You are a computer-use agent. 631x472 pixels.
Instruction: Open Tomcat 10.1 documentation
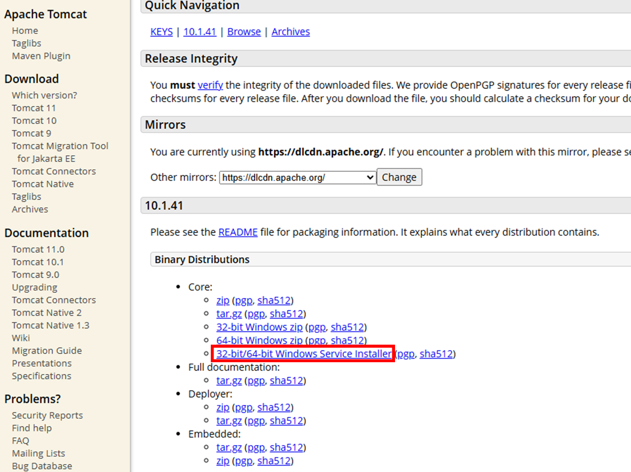tap(38, 262)
